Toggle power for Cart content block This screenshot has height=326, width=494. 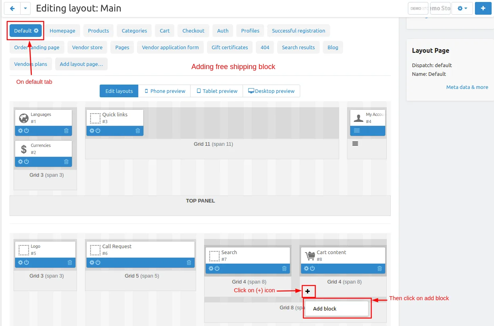pyautogui.click(x=312, y=268)
